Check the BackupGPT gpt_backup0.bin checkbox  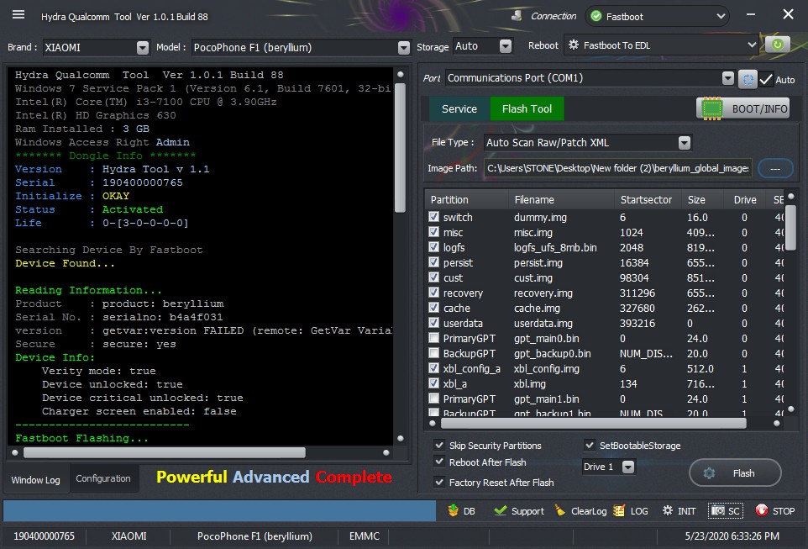(434, 353)
